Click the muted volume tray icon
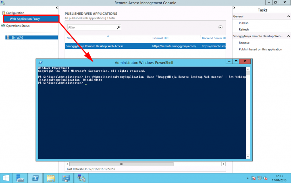This screenshot has width=291, height=183. 266,178
